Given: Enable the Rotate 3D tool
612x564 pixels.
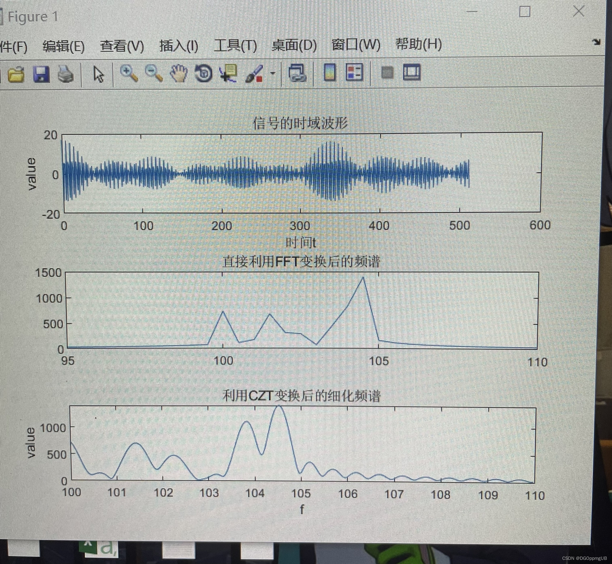Looking at the screenshot, I should 203,73.
